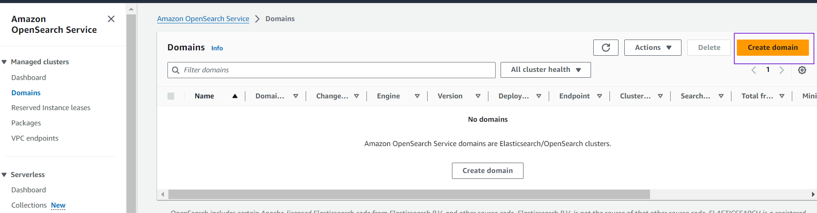Click the horizontal table scrollbar
817x213 pixels.
(x=409, y=194)
